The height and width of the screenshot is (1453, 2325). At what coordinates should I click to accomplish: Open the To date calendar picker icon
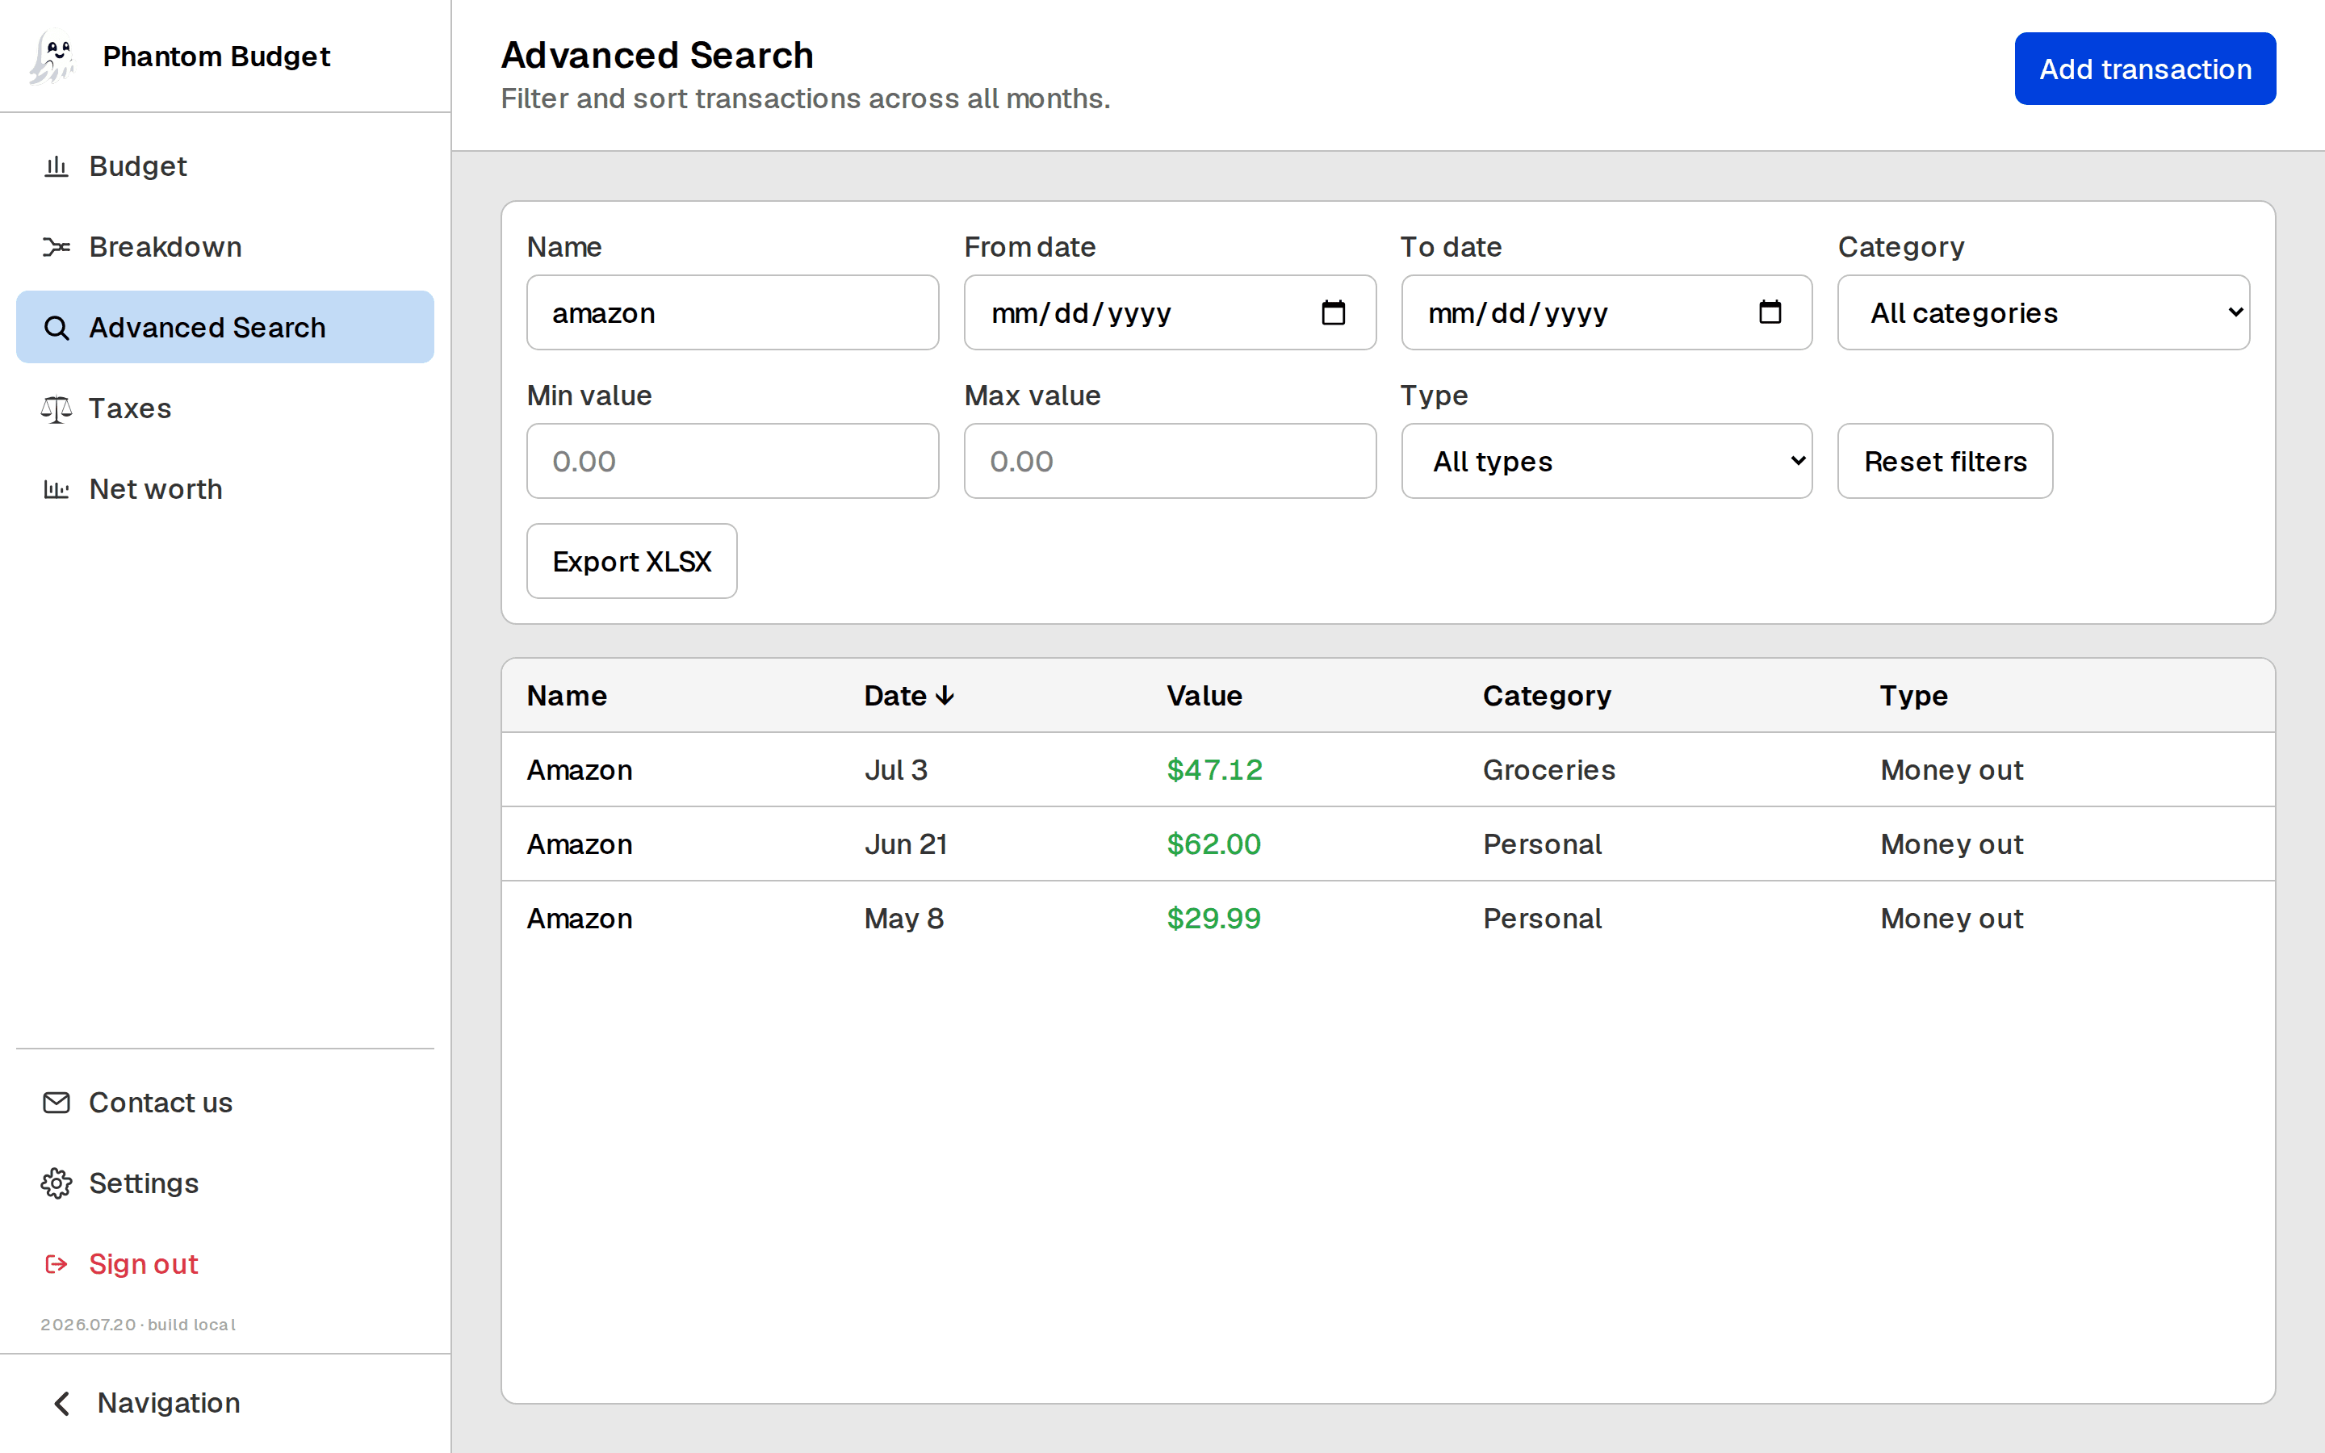(x=1770, y=312)
